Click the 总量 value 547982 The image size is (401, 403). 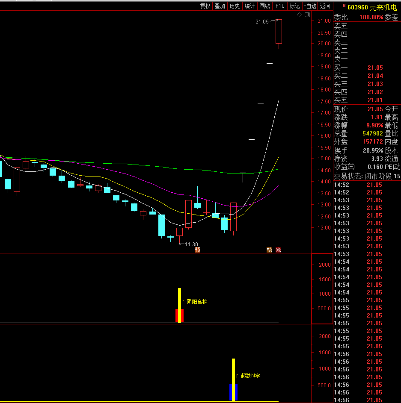pyautogui.click(x=373, y=133)
